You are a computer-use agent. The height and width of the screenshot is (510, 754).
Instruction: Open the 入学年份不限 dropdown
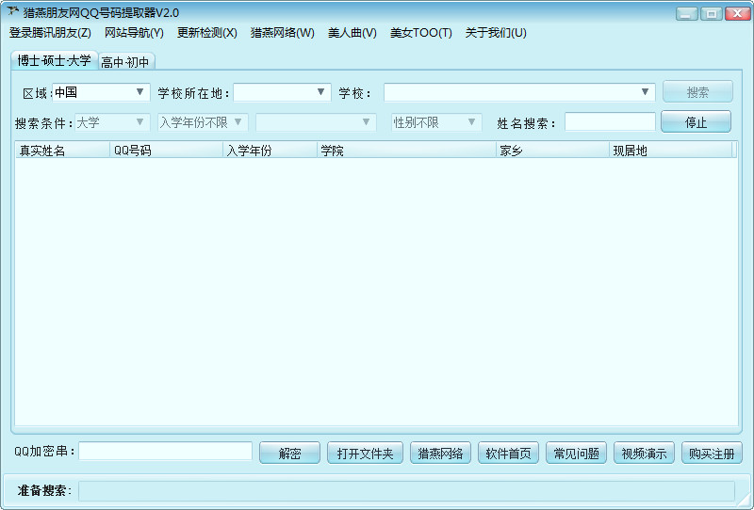click(x=203, y=122)
